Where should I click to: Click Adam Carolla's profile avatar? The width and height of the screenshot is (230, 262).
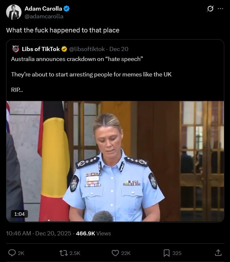pyautogui.click(x=14, y=12)
